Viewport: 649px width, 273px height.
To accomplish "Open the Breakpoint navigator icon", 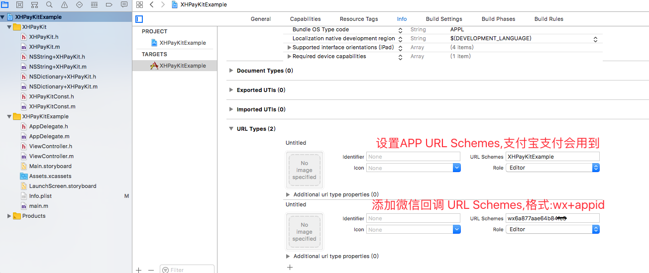I will [110, 4].
